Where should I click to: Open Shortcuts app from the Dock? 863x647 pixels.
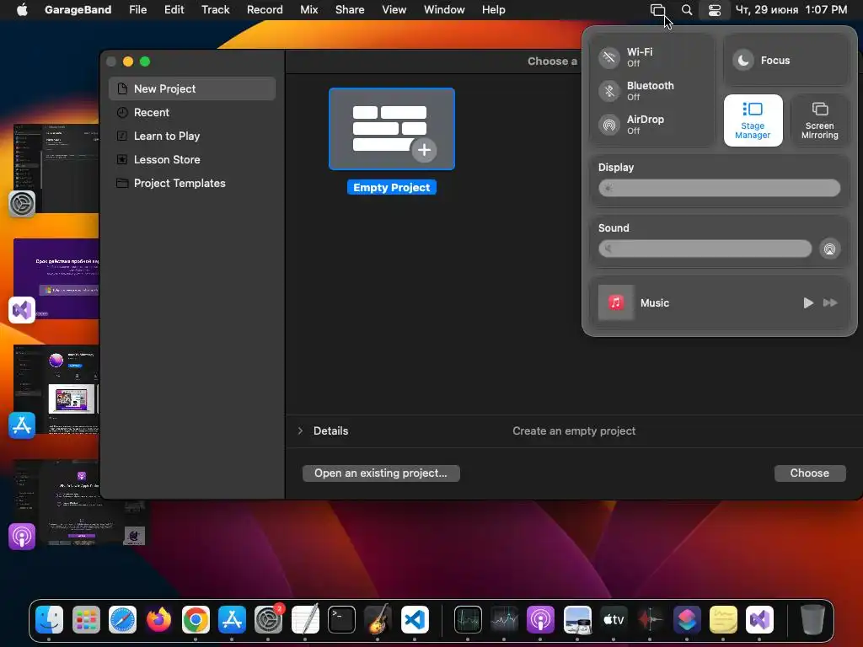(x=686, y=620)
